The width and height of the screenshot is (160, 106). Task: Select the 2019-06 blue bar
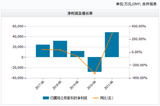click(77, 54)
